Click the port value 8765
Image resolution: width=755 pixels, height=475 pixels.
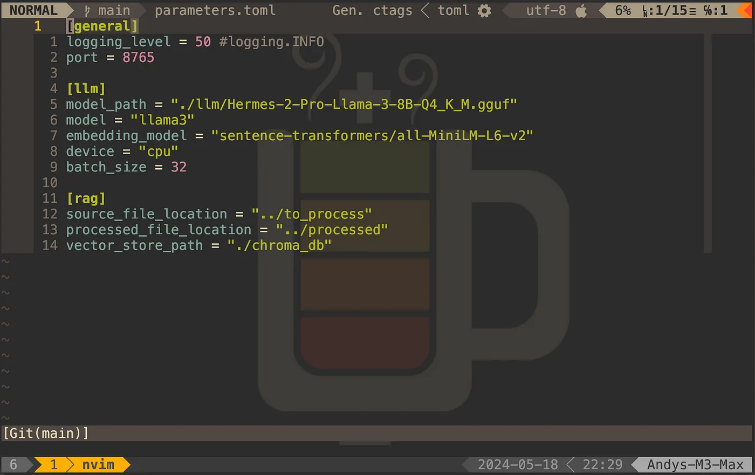pyautogui.click(x=138, y=57)
